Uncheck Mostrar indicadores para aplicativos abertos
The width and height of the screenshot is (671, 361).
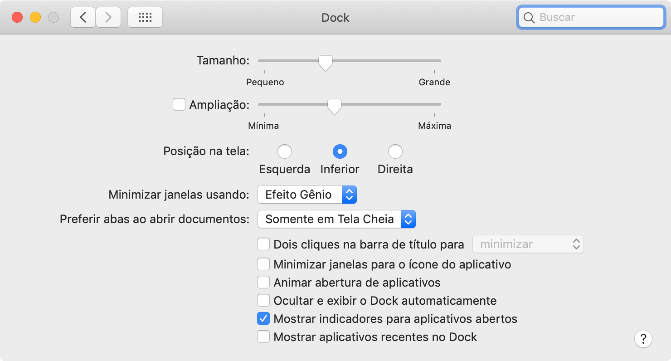[x=263, y=319]
